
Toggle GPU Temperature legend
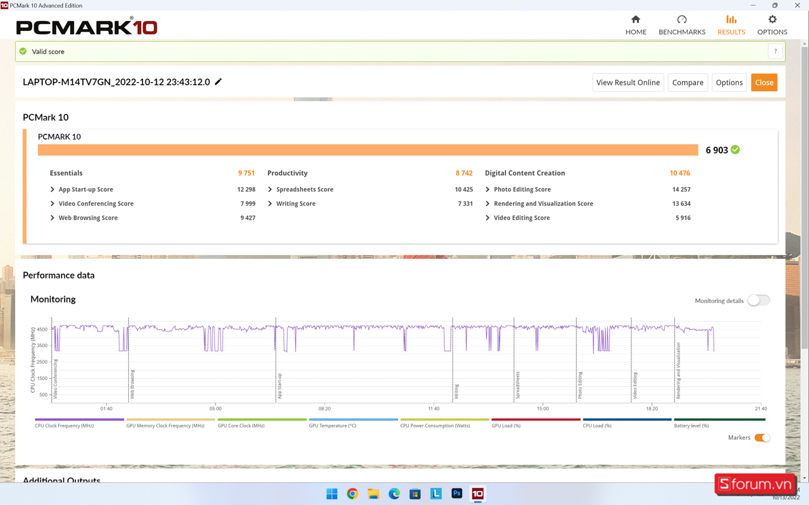coord(353,423)
